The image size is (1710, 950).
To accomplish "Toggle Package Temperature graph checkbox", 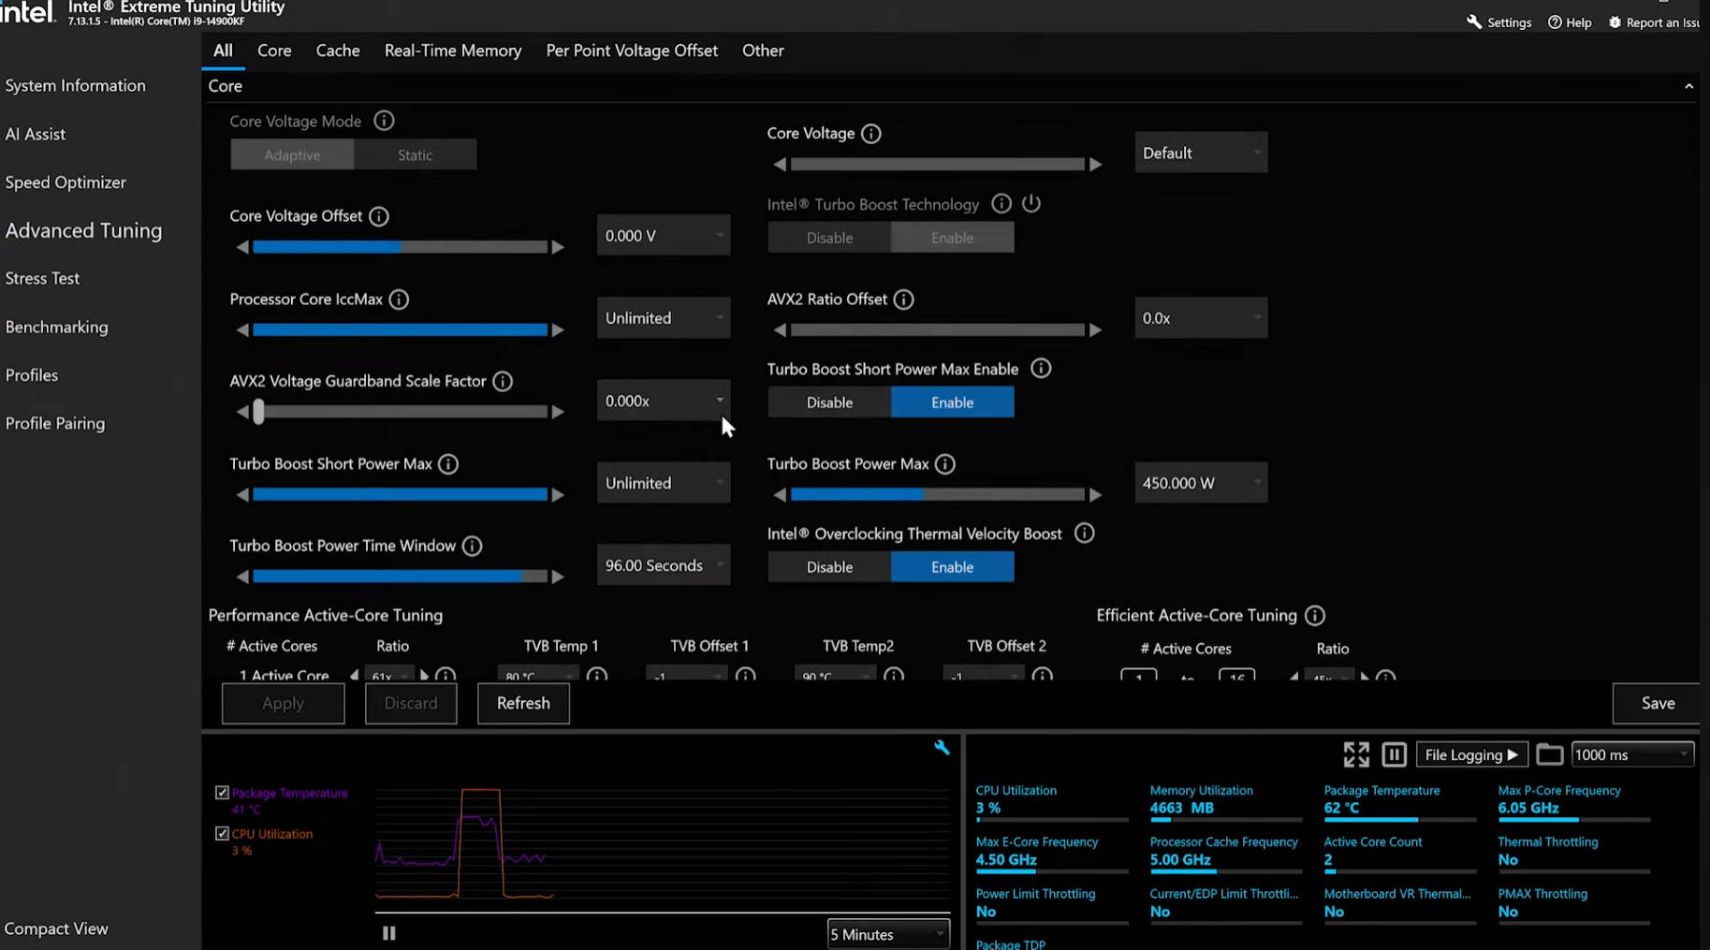I will click(222, 793).
